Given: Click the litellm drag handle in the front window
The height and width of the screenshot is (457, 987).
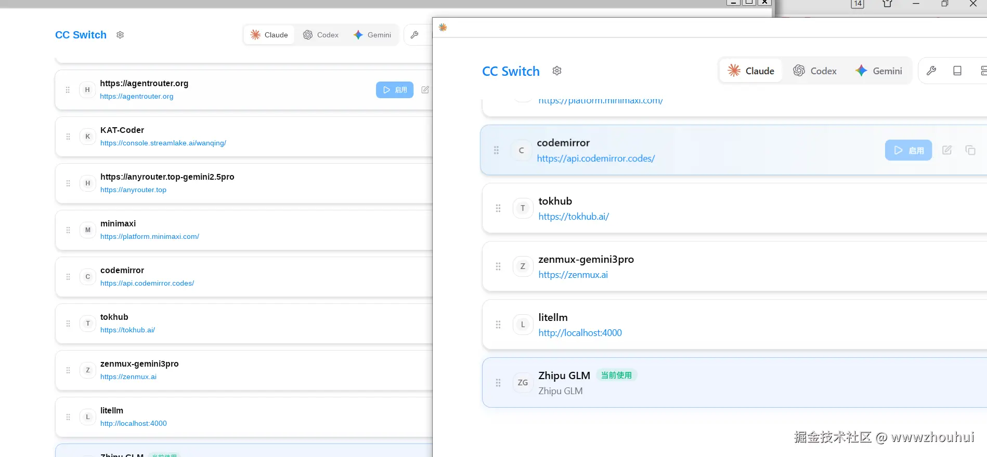Looking at the screenshot, I should tap(498, 325).
